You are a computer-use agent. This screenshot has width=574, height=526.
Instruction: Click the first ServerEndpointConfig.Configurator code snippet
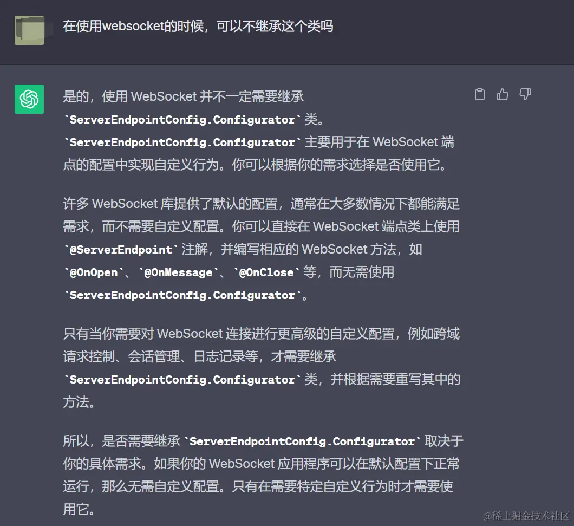point(182,120)
